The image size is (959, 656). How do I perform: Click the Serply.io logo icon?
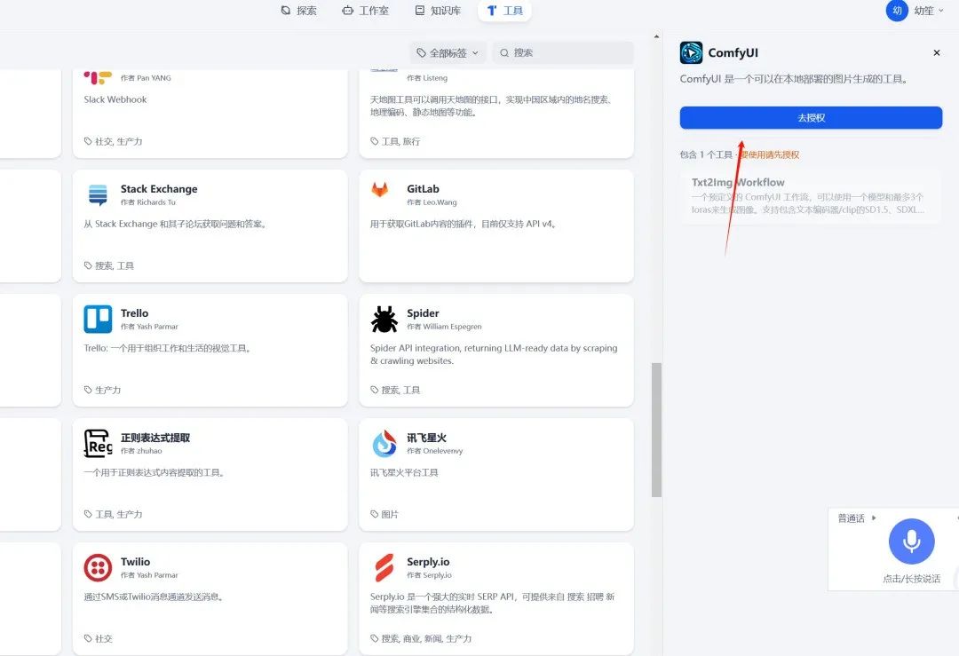384,567
